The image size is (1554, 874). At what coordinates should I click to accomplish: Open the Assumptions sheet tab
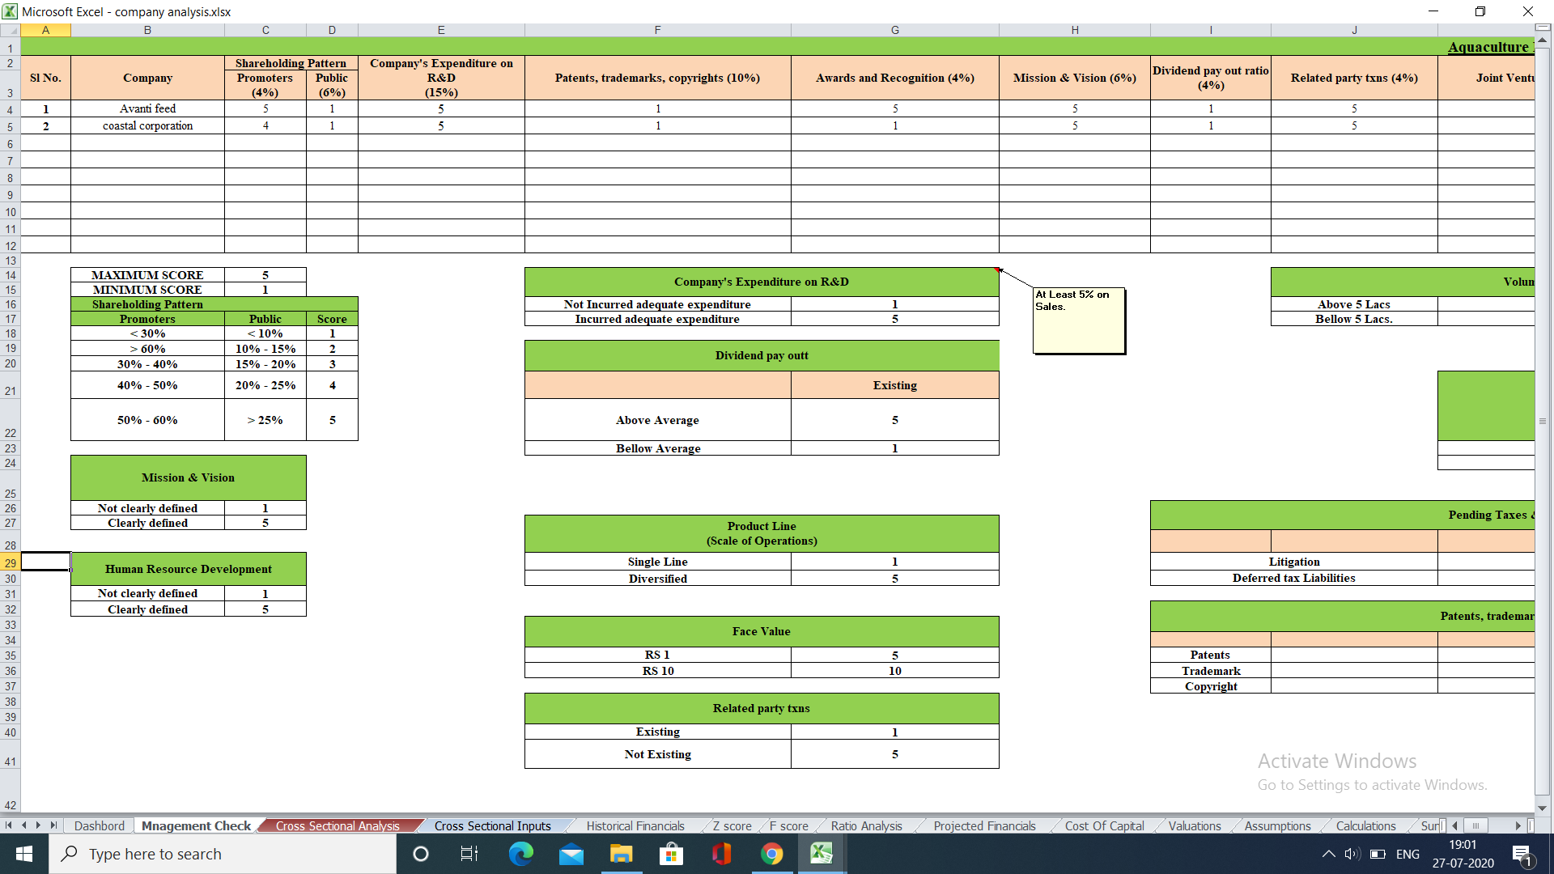pyautogui.click(x=1277, y=826)
